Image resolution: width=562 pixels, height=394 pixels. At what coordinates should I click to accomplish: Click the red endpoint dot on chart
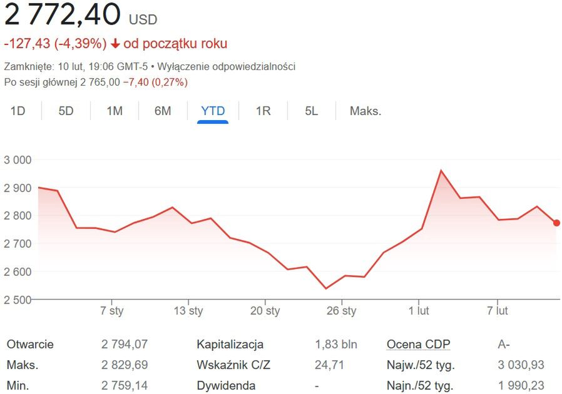coord(556,223)
